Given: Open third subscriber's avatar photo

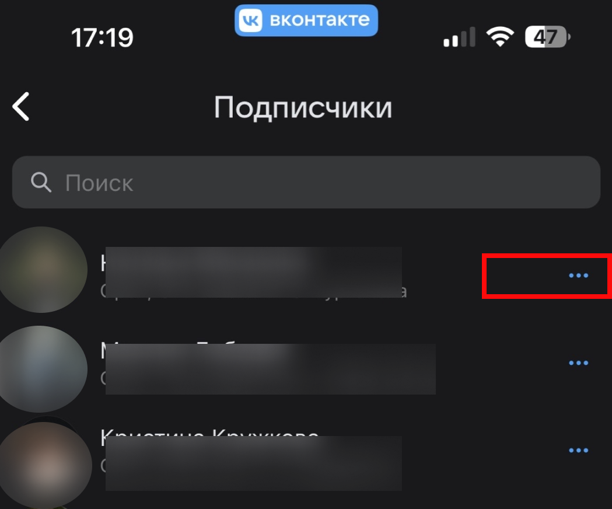Looking at the screenshot, I should tap(45, 465).
